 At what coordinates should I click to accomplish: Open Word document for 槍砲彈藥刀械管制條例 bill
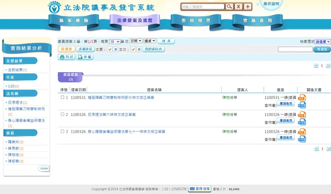pos(302,105)
